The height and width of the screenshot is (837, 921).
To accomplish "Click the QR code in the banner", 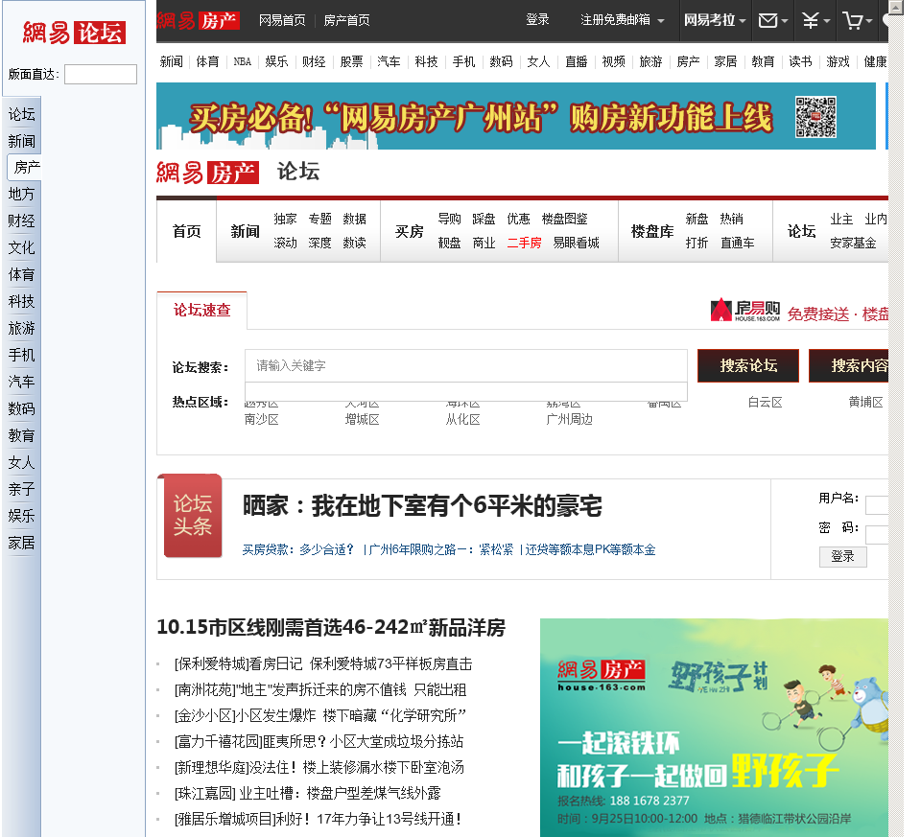I will point(815,117).
